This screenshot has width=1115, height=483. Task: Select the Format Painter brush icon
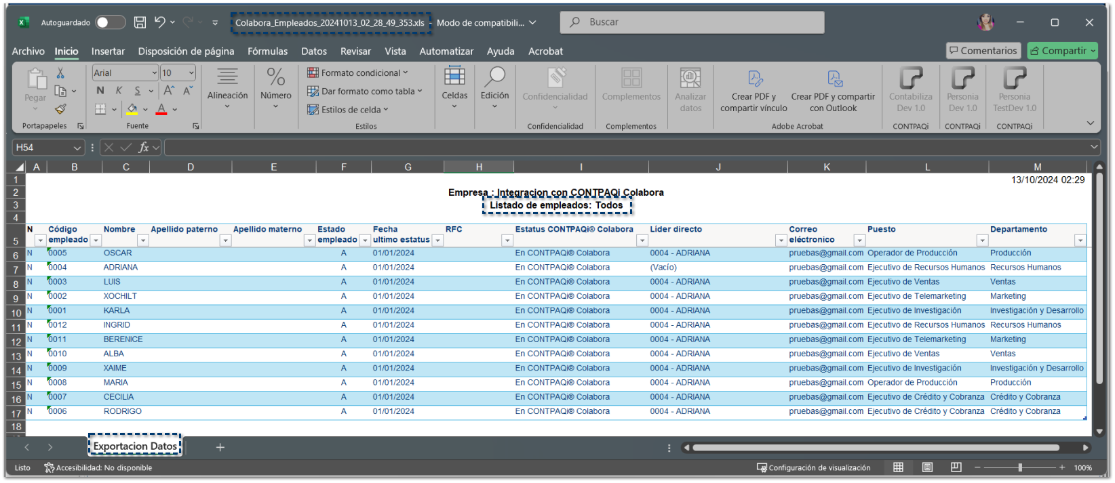point(60,109)
